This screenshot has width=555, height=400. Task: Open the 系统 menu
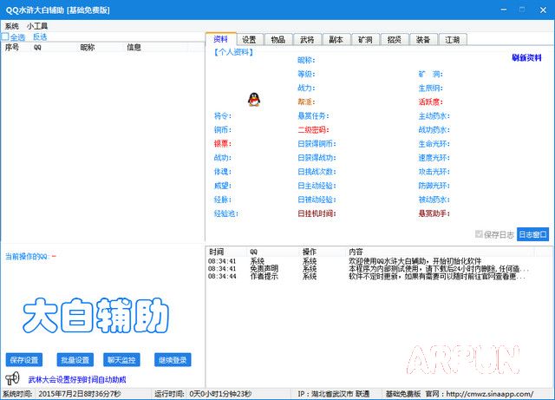pyautogui.click(x=11, y=26)
